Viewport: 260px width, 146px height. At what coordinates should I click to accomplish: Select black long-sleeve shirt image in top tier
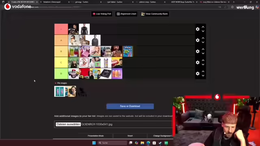[x=84, y=29]
